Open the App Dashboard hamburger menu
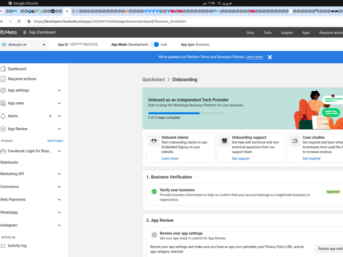The height and width of the screenshot is (257, 343). click(25, 32)
